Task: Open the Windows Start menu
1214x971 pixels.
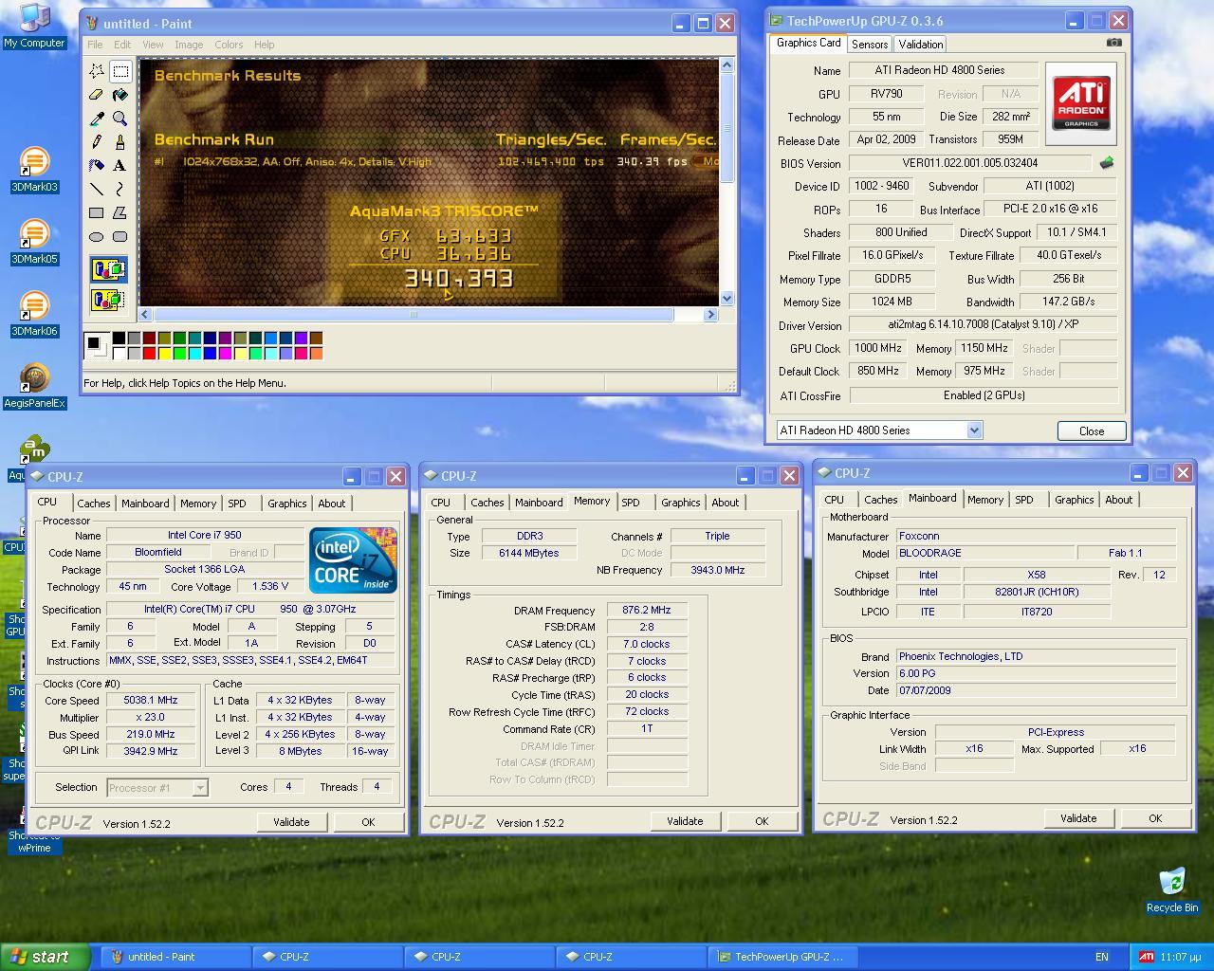Action: pos(46,957)
